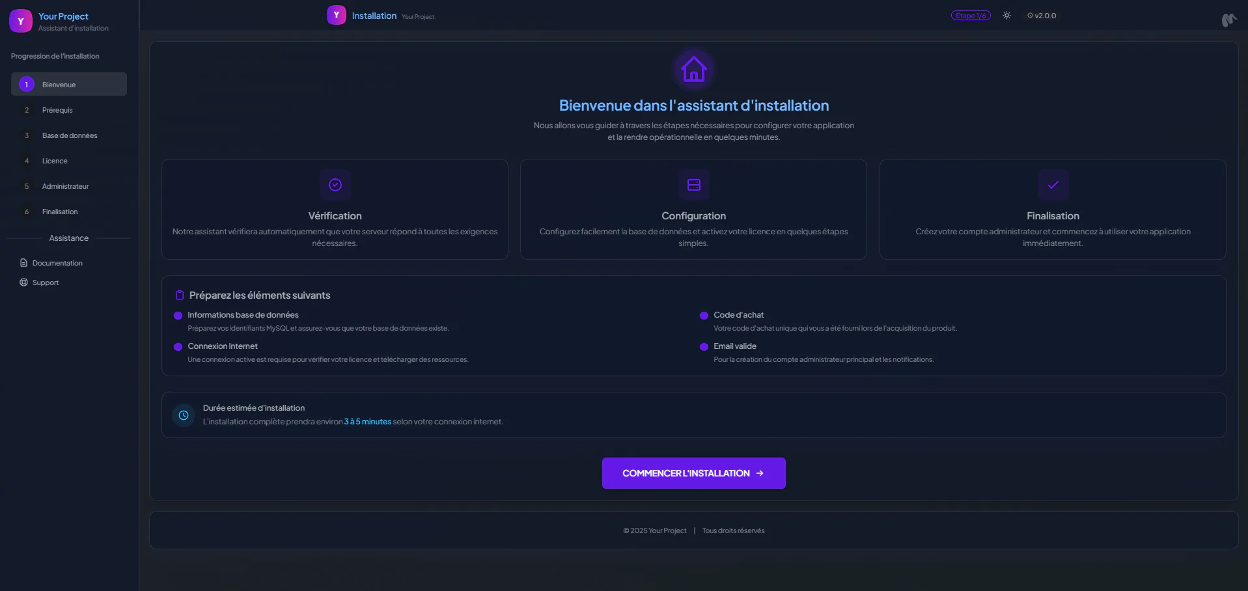Open the Documentation link

pos(57,263)
